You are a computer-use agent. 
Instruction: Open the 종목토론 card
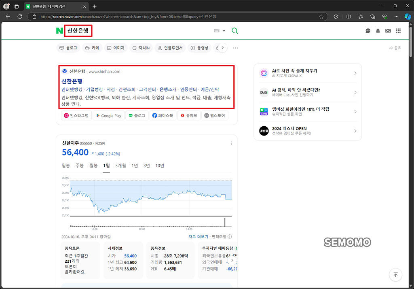point(80,260)
